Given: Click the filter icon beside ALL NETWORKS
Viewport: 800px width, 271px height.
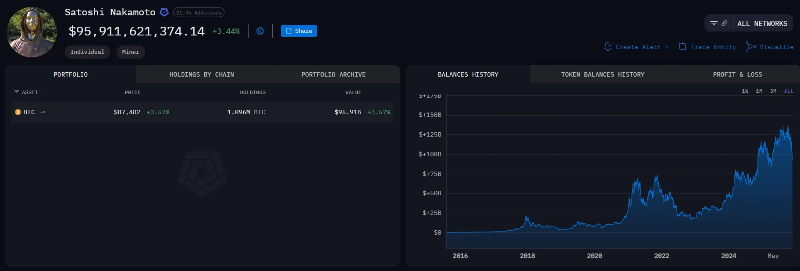Looking at the screenshot, I should point(714,23).
